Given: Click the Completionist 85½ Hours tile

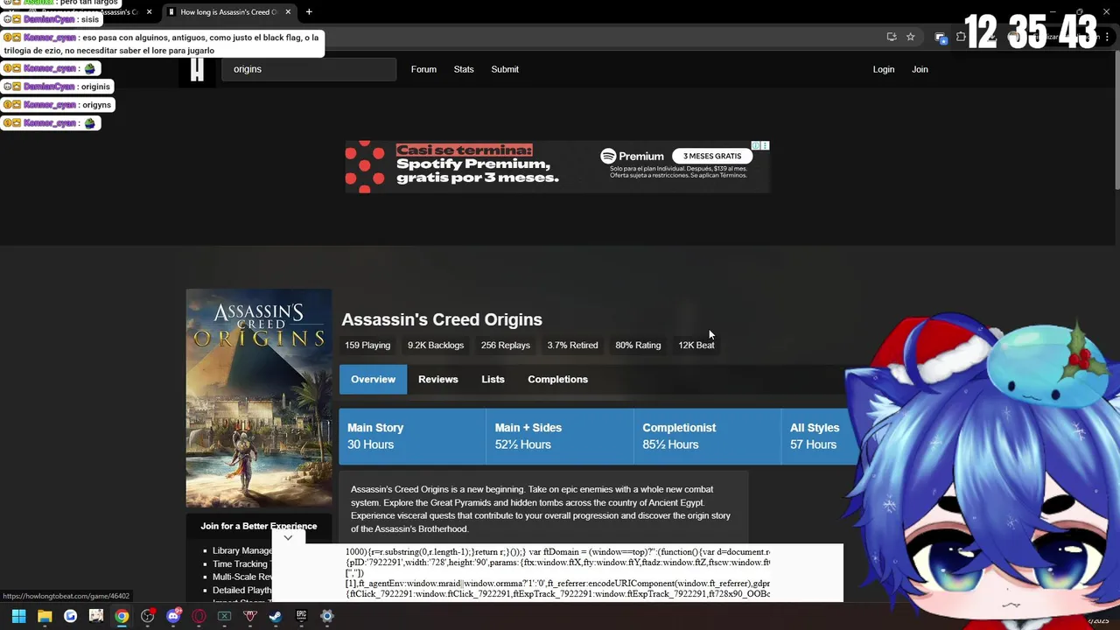Looking at the screenshot, I should point(708,436).
